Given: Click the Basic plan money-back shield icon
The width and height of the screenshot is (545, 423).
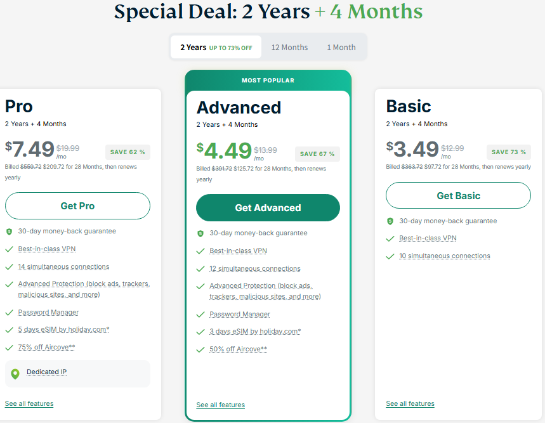Looking at the screenshot, I should (x=390, y=221).
